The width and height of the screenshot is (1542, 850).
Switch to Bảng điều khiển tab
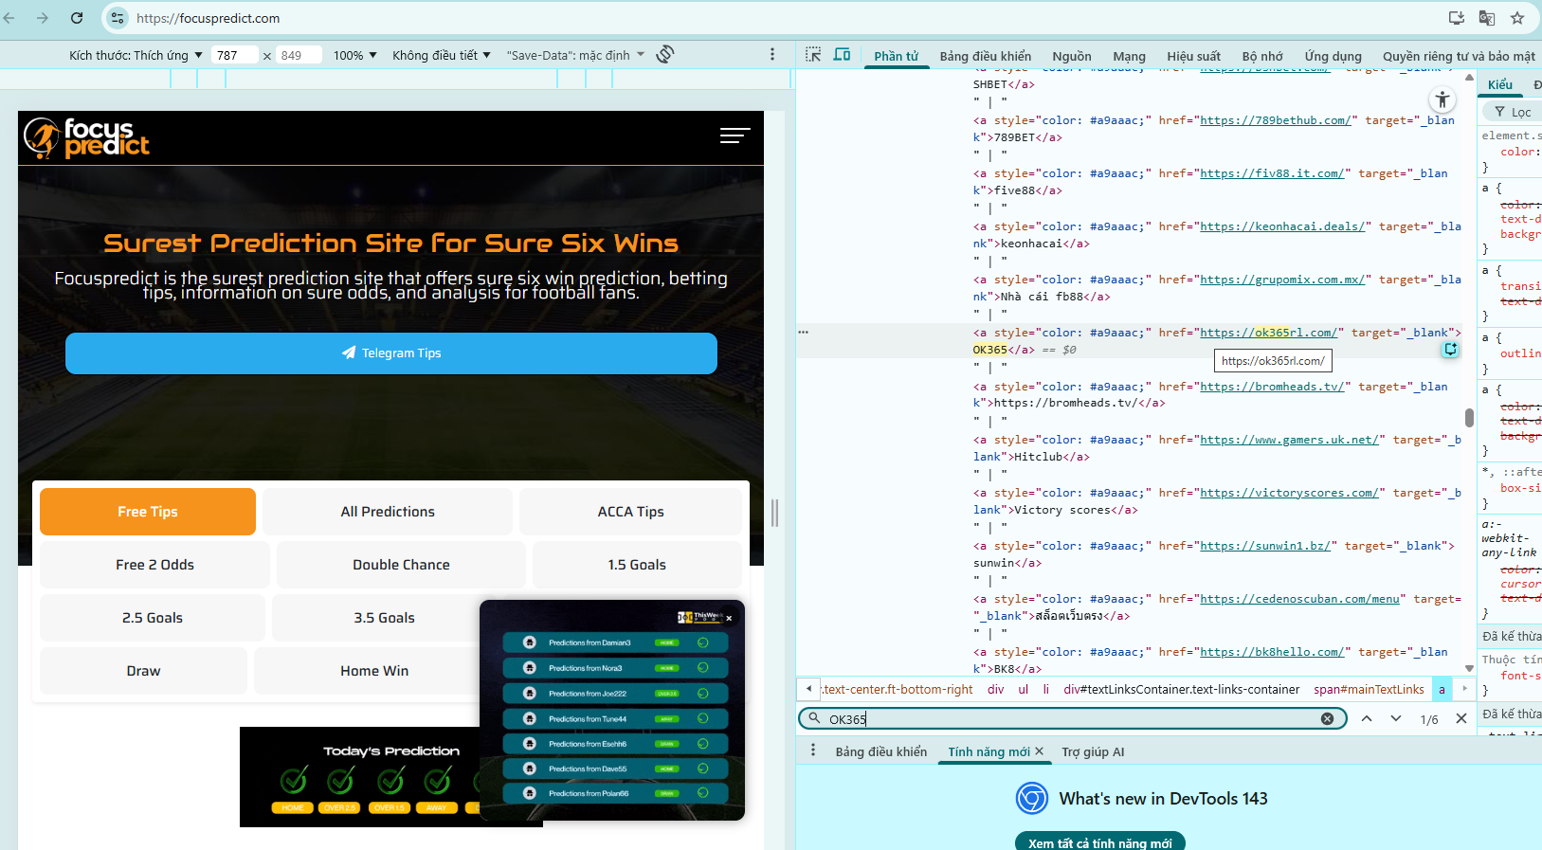pos(986,56)
